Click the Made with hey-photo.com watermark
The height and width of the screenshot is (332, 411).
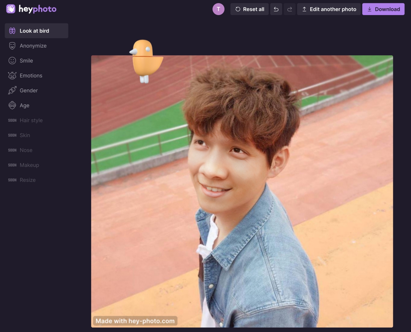(x=135, y=321)
